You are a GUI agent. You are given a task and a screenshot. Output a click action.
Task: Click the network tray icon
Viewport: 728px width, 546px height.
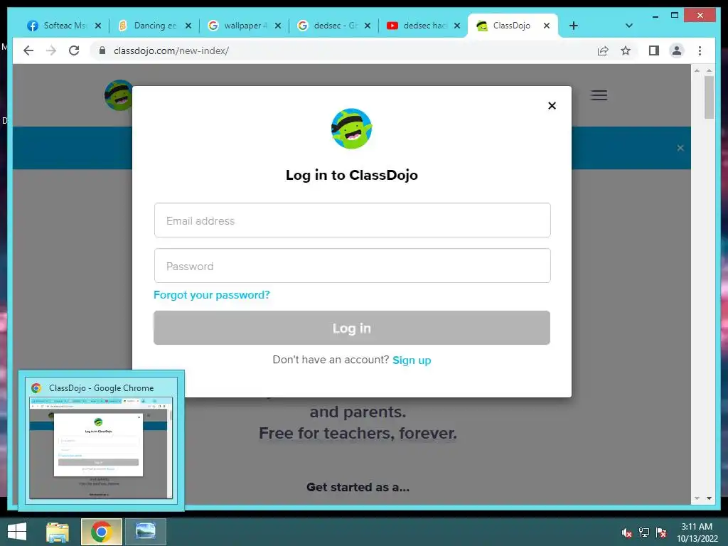[x=644, y=532]
